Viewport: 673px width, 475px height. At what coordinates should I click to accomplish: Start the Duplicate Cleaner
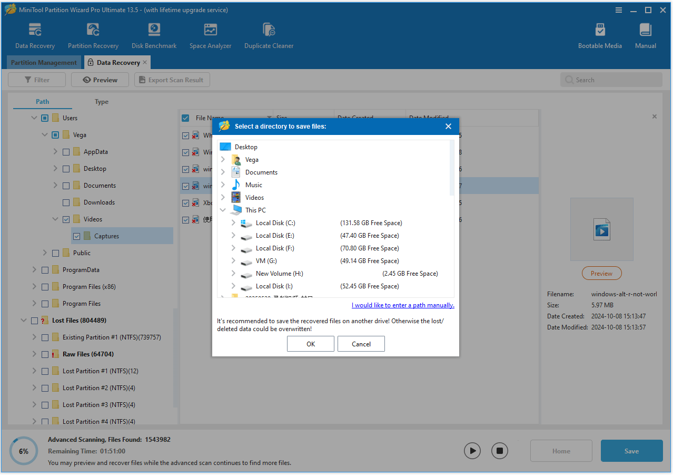click(269, 34)
